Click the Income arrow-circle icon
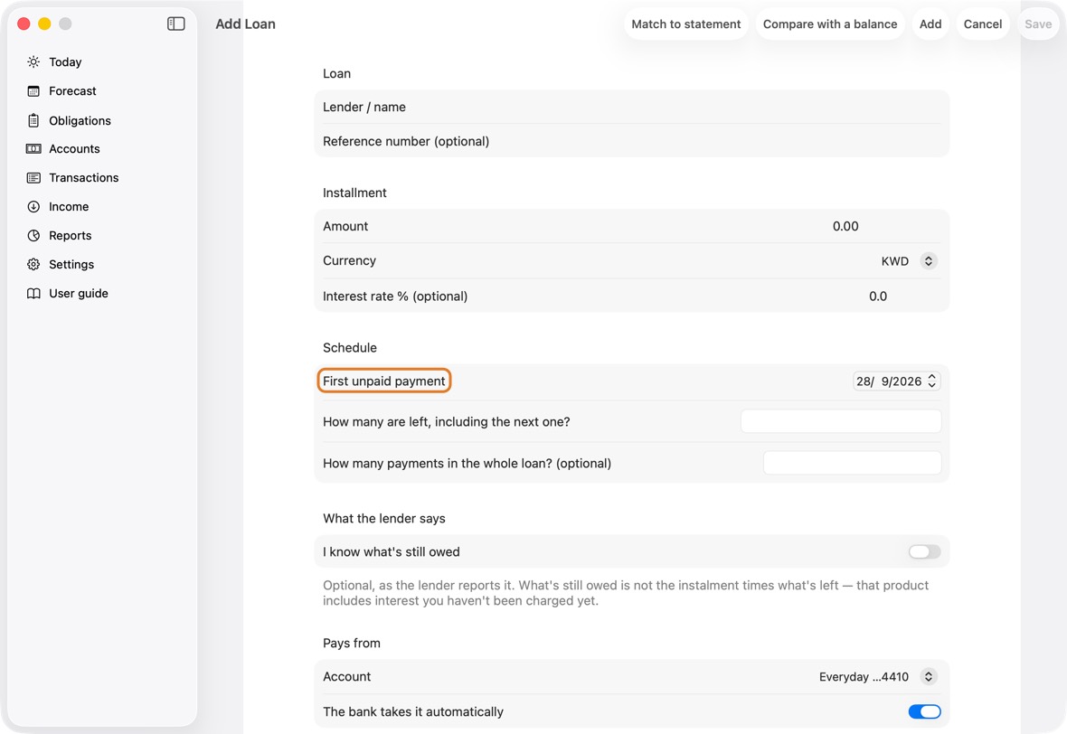 [x=33, y=207]
